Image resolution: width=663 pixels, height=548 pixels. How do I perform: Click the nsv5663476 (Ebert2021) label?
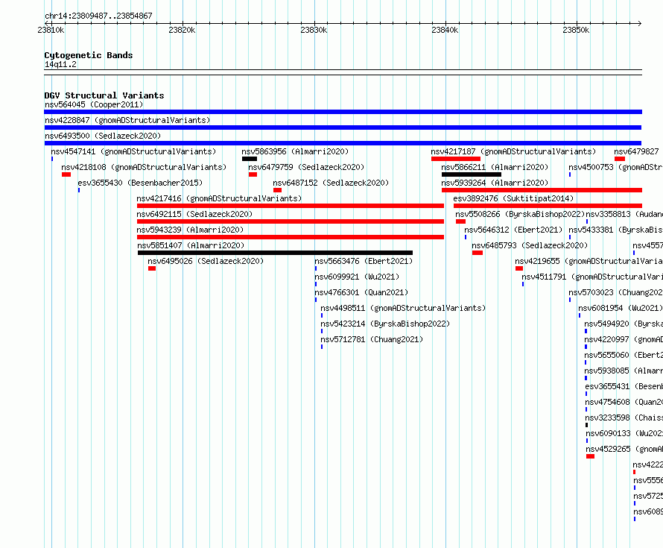364,261
